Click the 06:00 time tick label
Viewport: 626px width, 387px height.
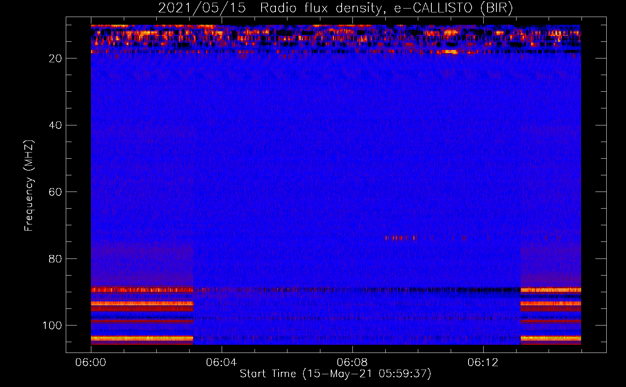[91, 362]
